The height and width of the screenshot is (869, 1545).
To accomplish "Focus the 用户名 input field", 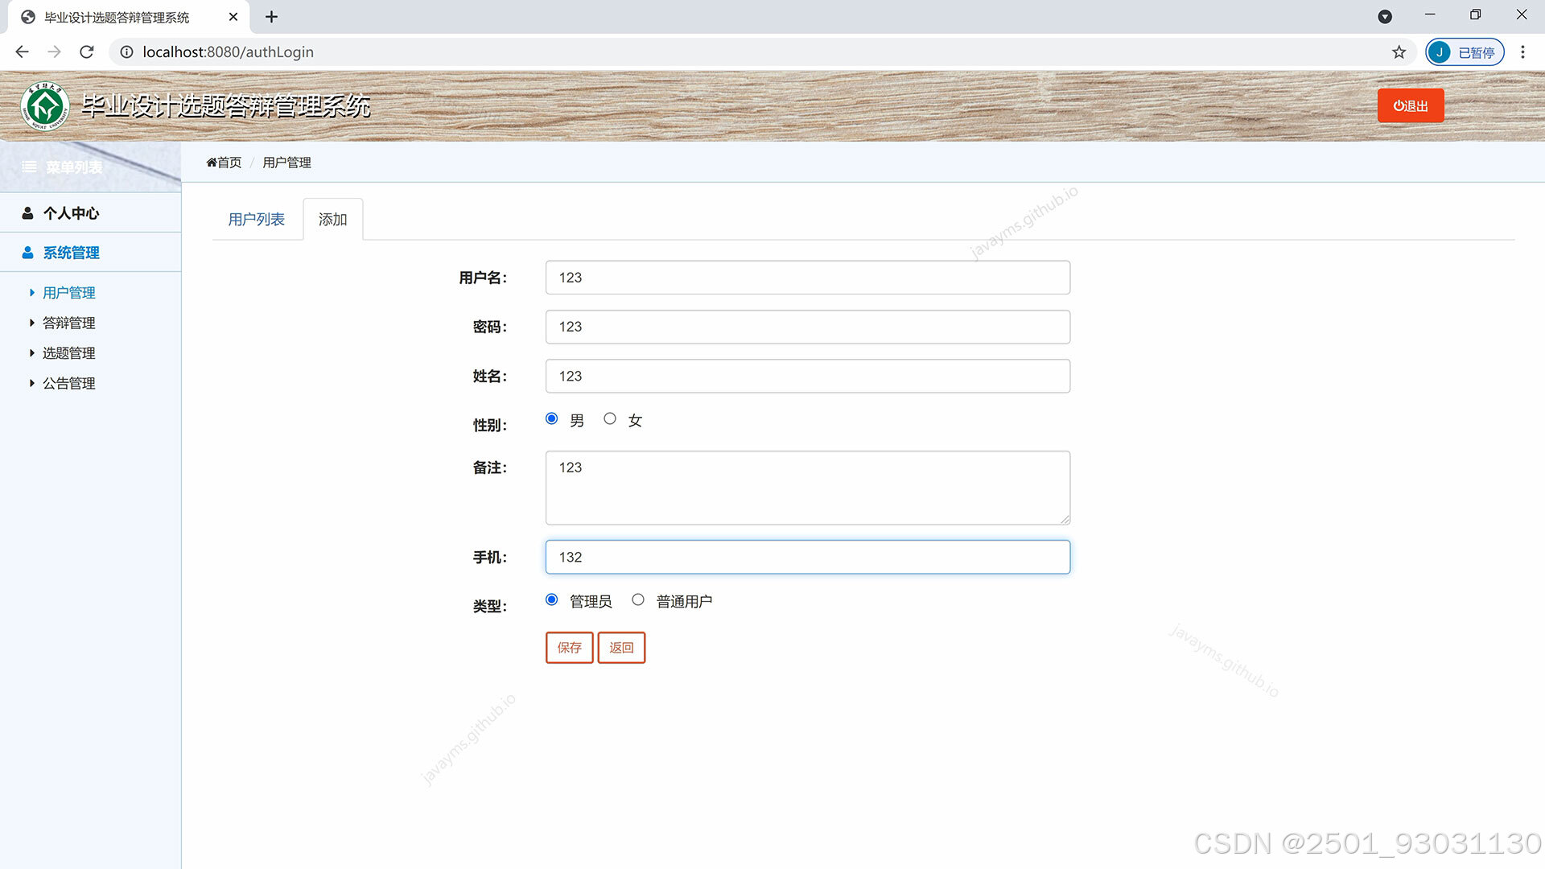I will coord(808,278).
